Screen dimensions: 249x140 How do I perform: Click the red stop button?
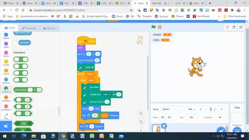(x=160, y=27)
